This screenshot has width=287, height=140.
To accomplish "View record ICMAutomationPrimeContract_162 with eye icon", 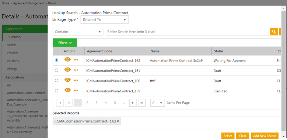I will [67, 59].
